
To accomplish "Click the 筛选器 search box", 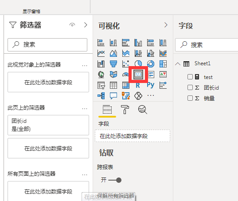I will click(47, 45).
